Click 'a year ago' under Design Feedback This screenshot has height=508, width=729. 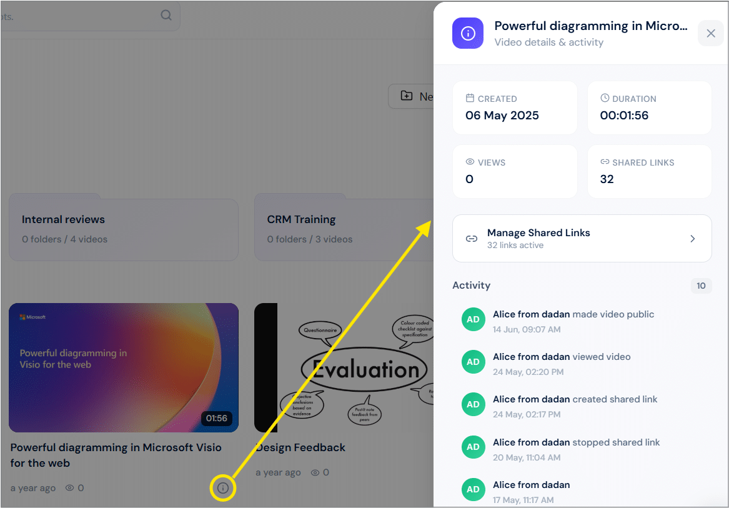point(278,472)
